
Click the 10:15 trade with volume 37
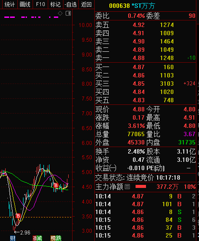(x=145, y=228)
